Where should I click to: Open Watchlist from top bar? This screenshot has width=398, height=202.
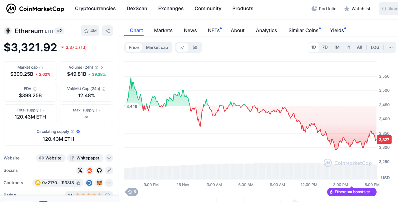pos(357,9)
